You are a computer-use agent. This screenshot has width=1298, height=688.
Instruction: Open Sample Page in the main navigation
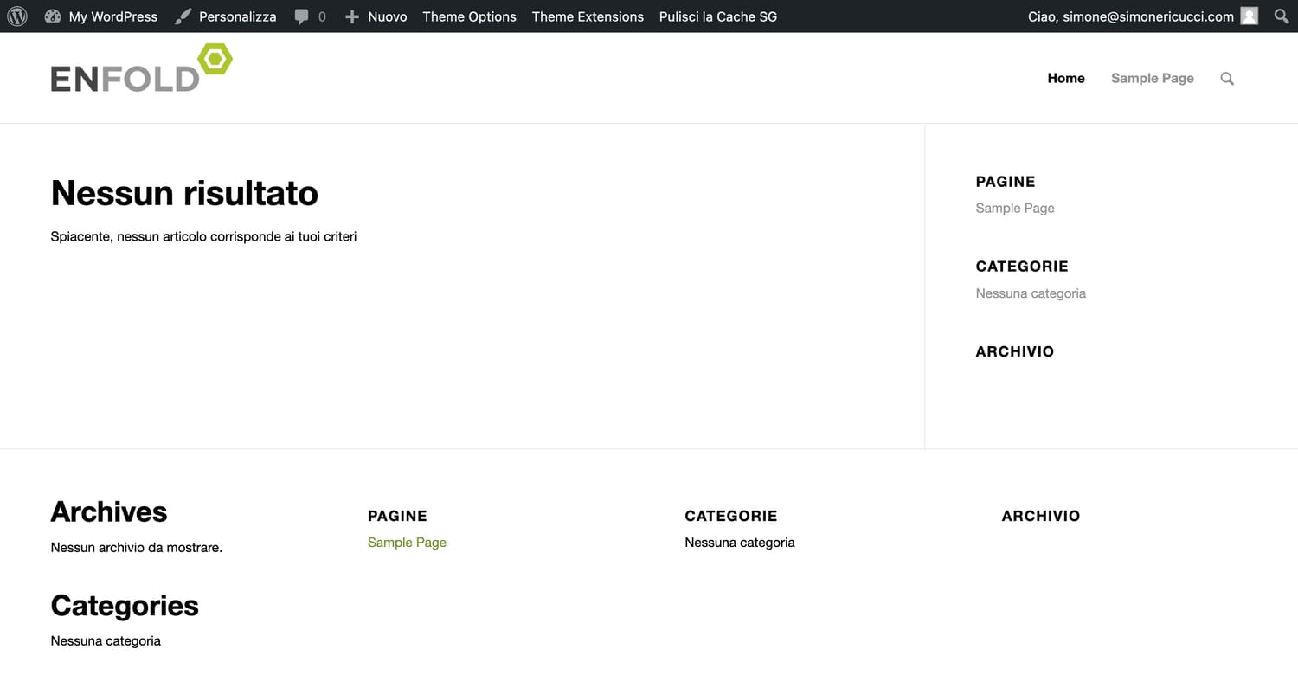coord(1152,78)
